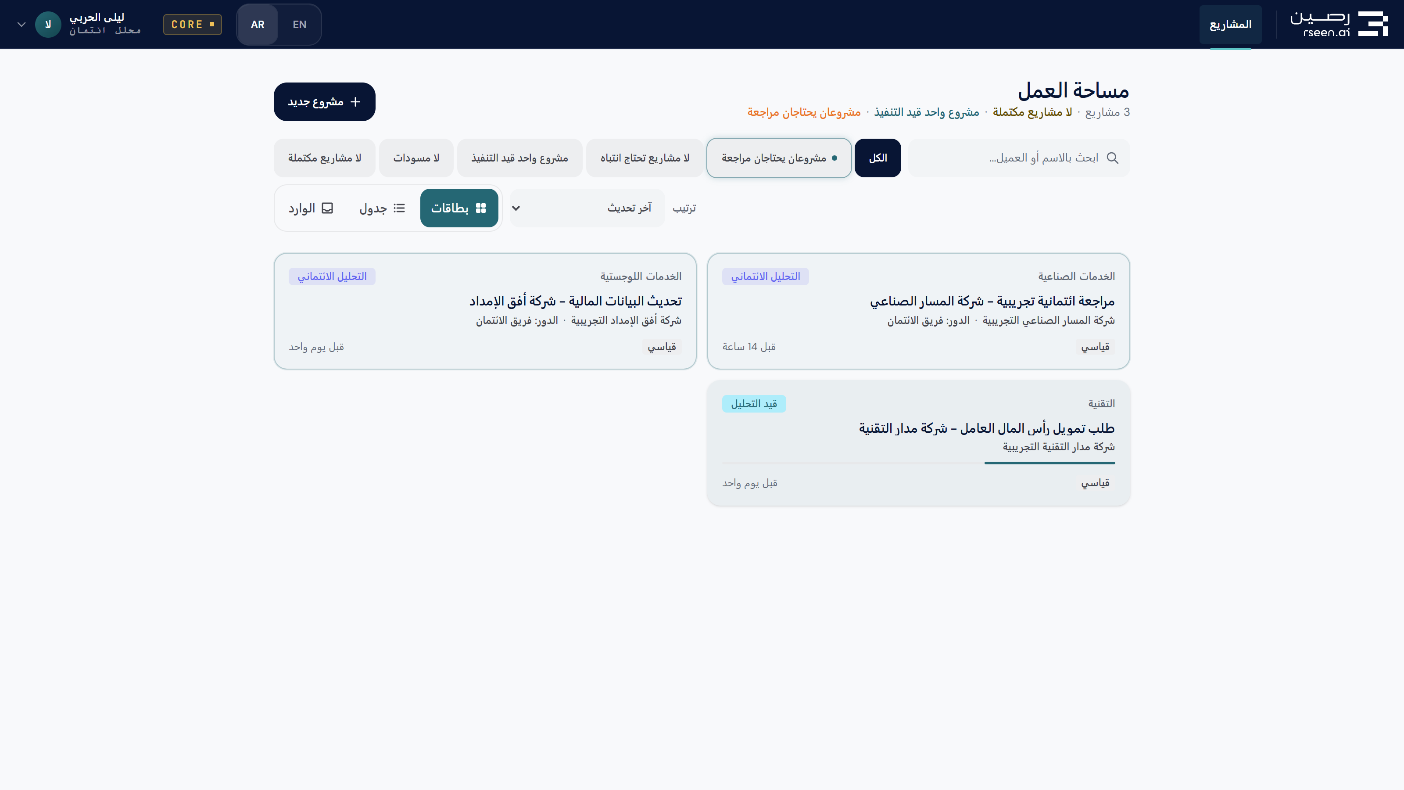Click شركة المسار الصناعي التجريبية client name
Viewport: 1404px width, 790px height.
click(1049, 320)
